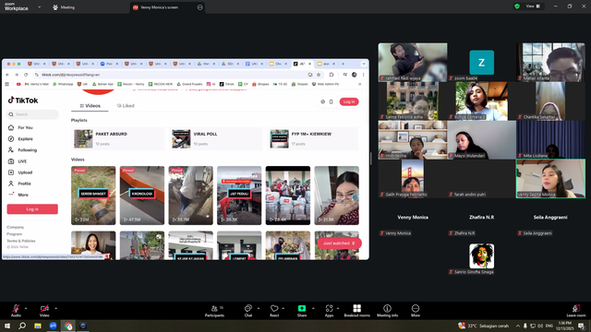Open File Explorer from taskbar
The image size is (591, 332).
pyautogui.click(x=38, y=326)
